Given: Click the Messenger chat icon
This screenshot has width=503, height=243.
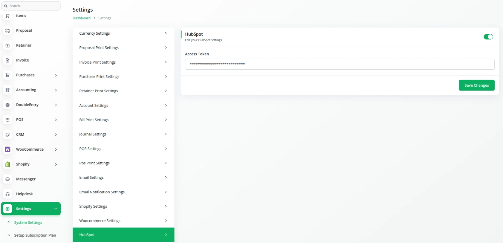Looking at the screenshot, I should (7, 179).
